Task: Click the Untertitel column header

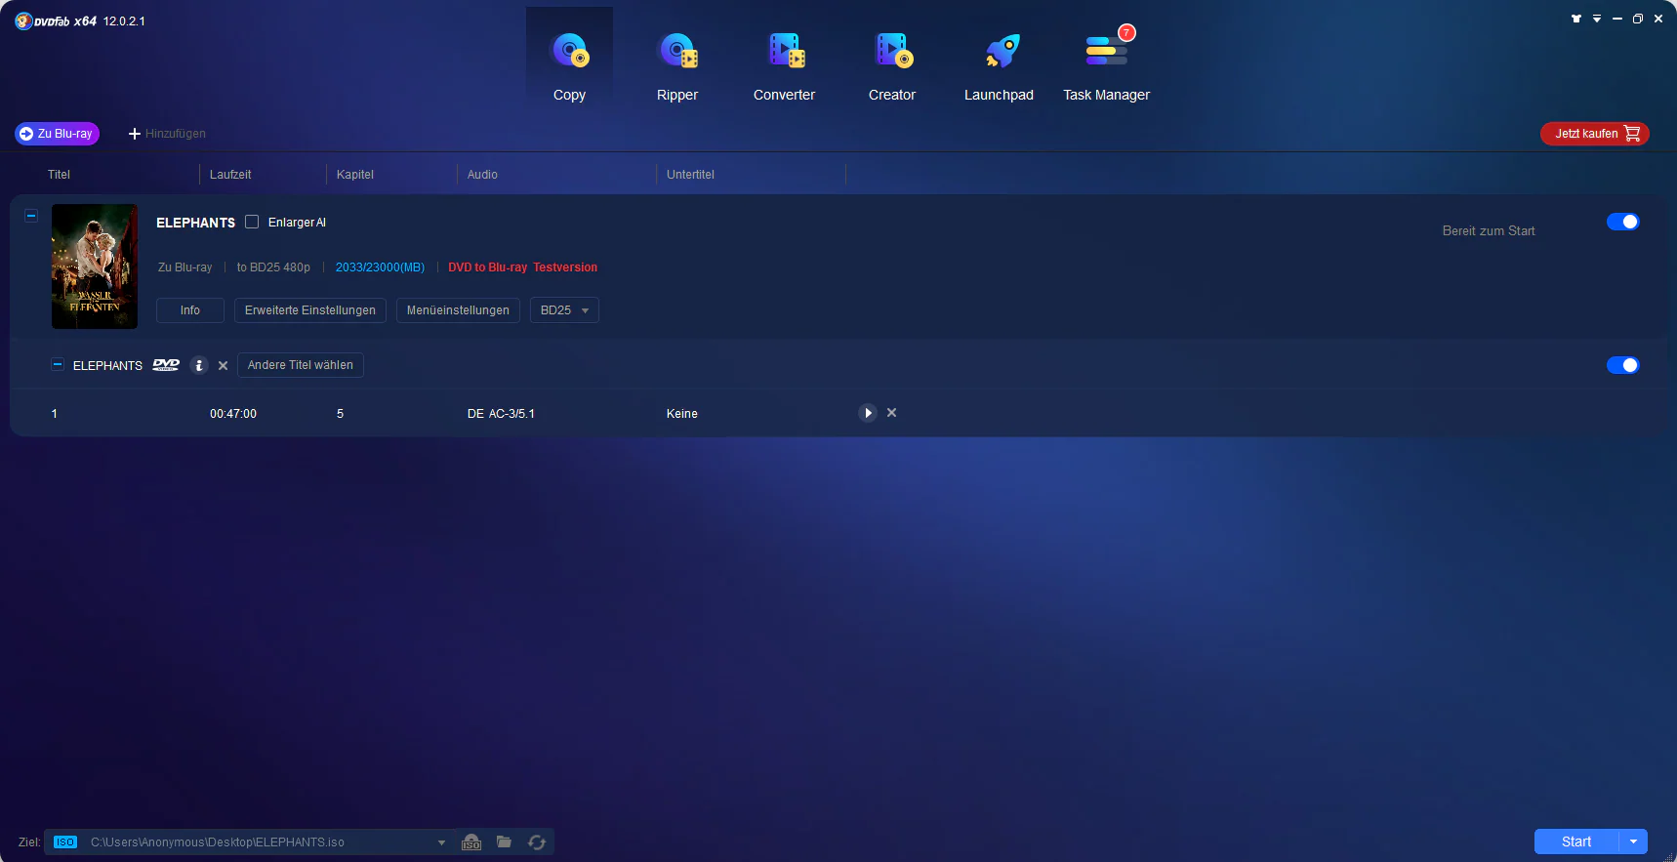Action: 690,175
